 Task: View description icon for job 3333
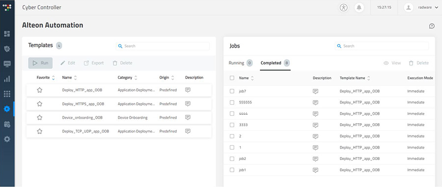(315, 125)
